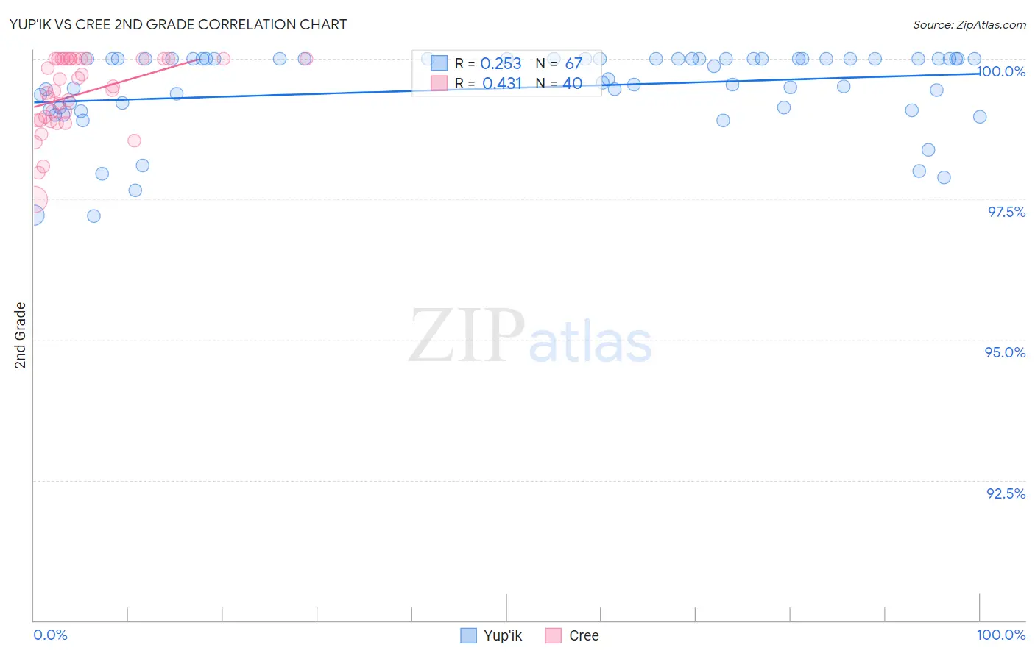Select the Yup'ik legend label
The image size is (1035, 656).
click(503, 636)
